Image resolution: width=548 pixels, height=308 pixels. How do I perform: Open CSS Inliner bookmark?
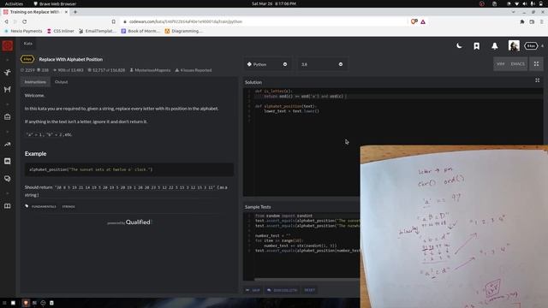61,31
